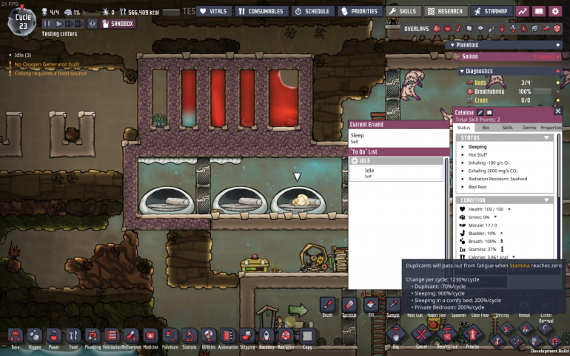
Task: Toggle the Germ overlay
Action: click(x=524, y=28)
